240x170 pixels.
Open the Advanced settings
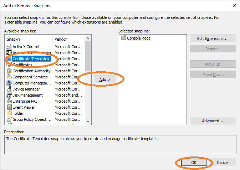(213, 121)
